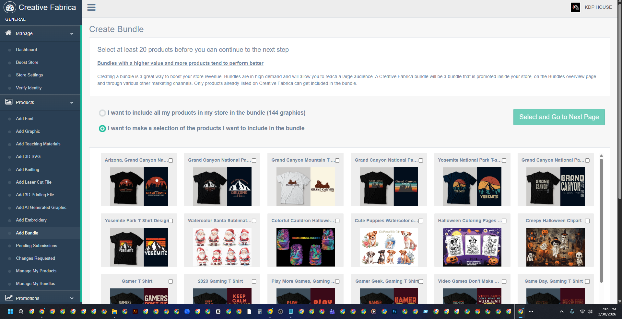Select the include all my products radio button
This screenshot has width=622, height=319.
(x=102, y=113)
